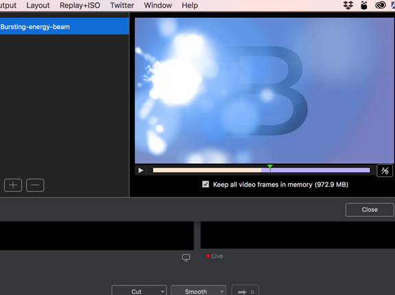Remove the selected item with the minus button
Image resolution: width=395 pixels, height=295 pixels.
[35, 185]
